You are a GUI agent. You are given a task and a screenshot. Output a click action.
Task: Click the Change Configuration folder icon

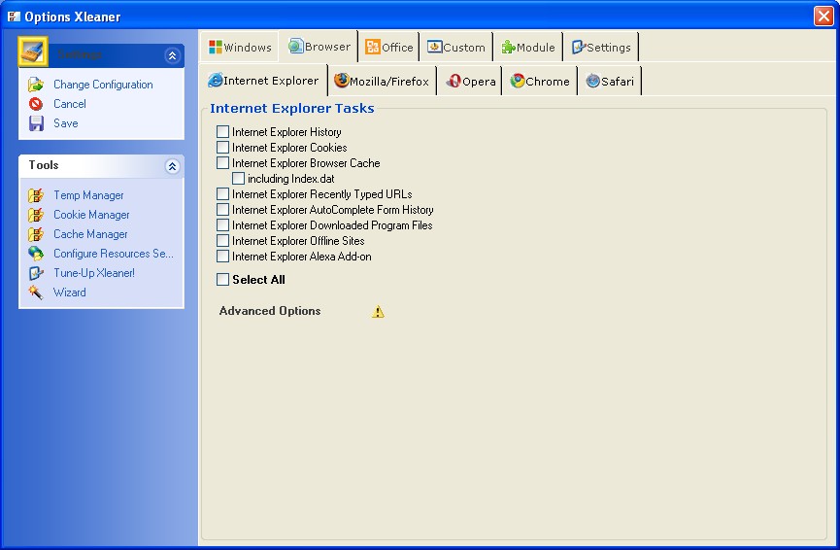click(36, 85)
